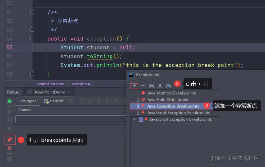265x167 pixels.
Task: Close the BreakPointDemo debug tab
Action: point(69,92)
